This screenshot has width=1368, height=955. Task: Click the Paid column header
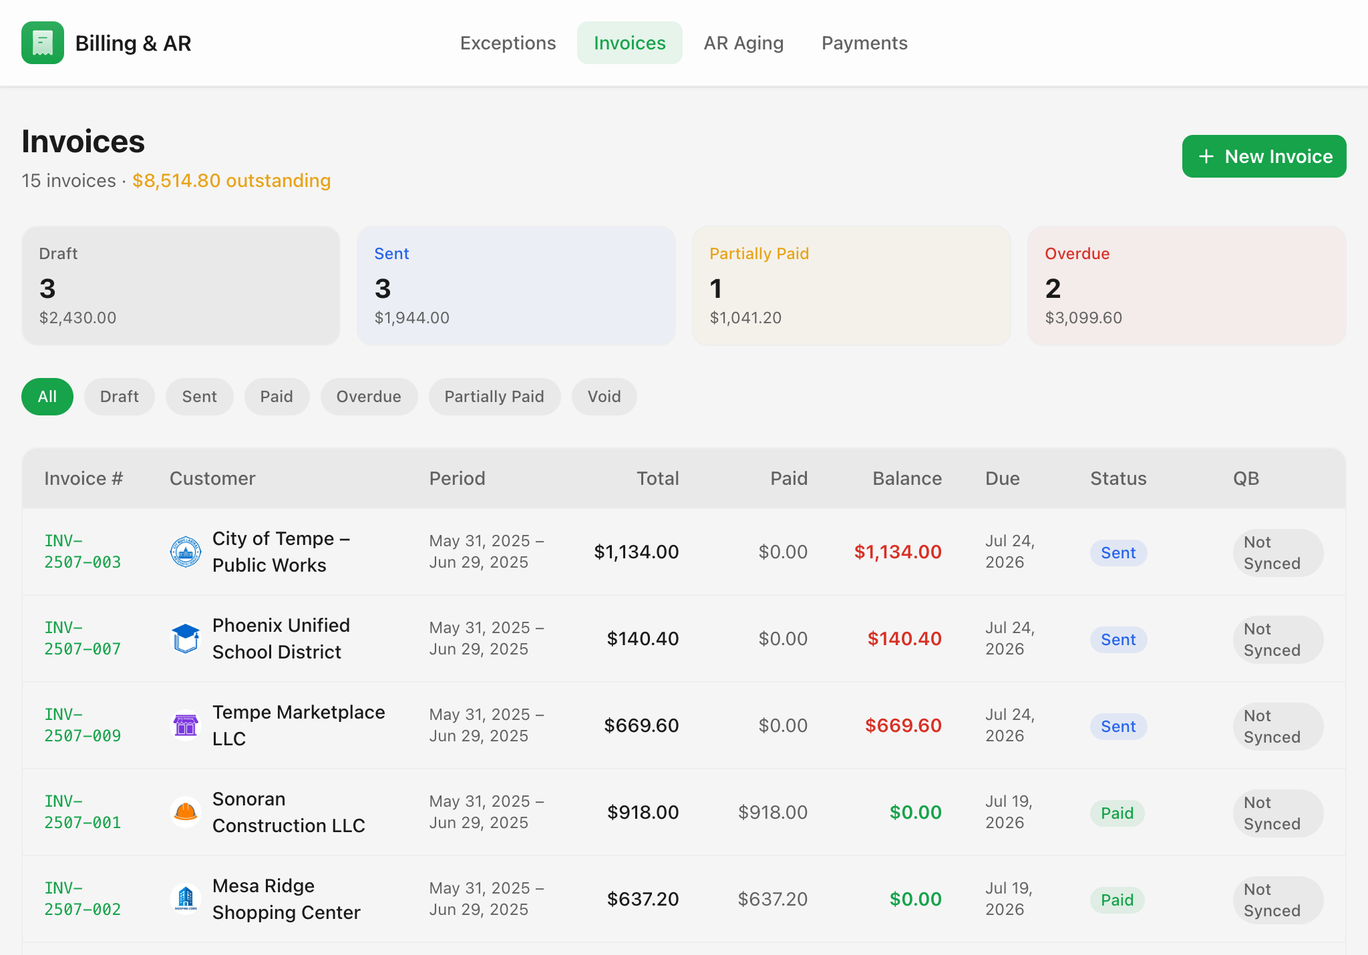tap(789, 478)
